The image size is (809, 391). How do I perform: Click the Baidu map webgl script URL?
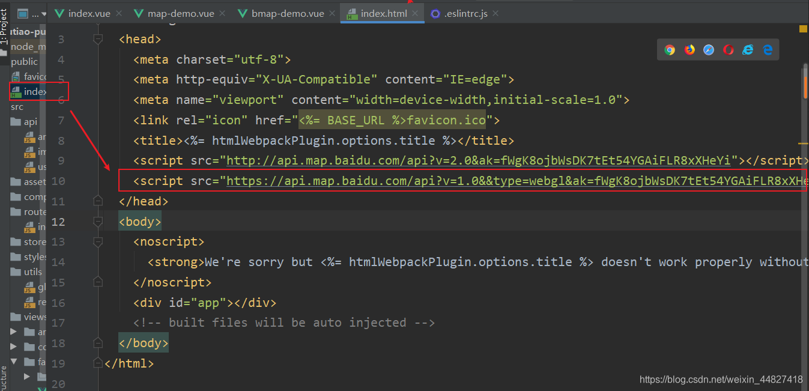(x=517, y=181)
